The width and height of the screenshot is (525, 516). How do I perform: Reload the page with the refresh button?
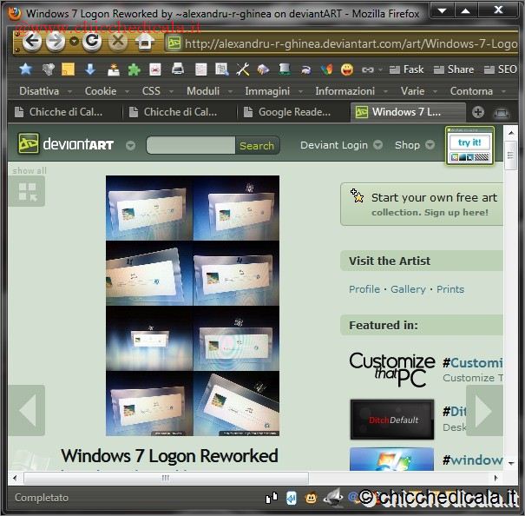(x=92, y=42)
